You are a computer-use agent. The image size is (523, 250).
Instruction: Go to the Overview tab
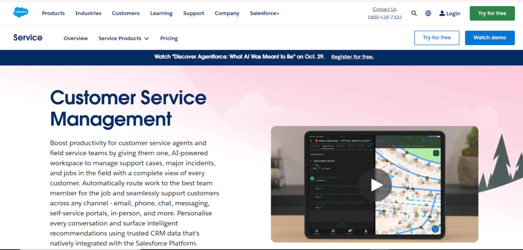[76, 38]
